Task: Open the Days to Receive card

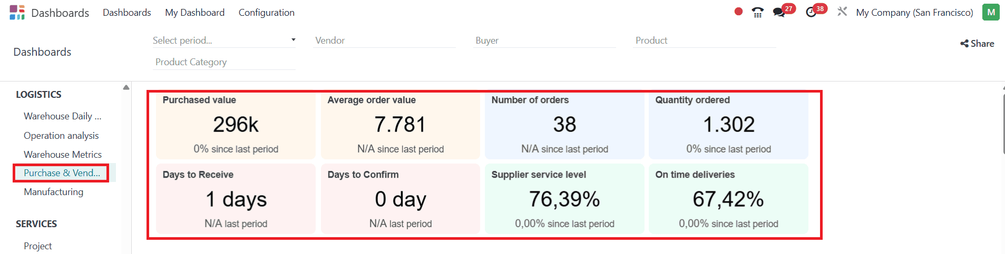Action: (x=236, y=199)
